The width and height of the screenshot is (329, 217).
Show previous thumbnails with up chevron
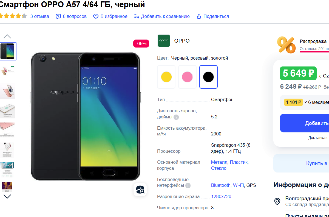(x=7, y=36)
